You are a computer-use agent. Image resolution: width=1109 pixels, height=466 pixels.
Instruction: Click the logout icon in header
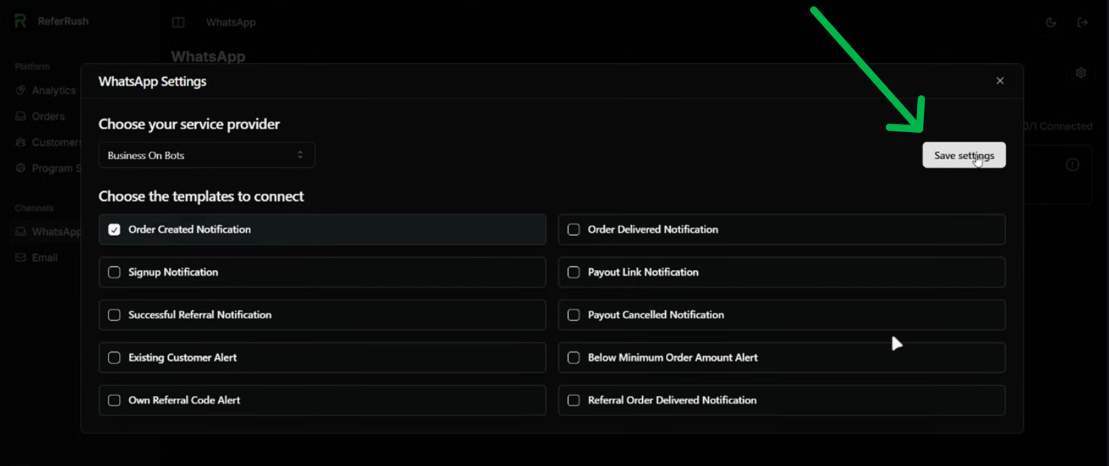tap(1082, 22)
